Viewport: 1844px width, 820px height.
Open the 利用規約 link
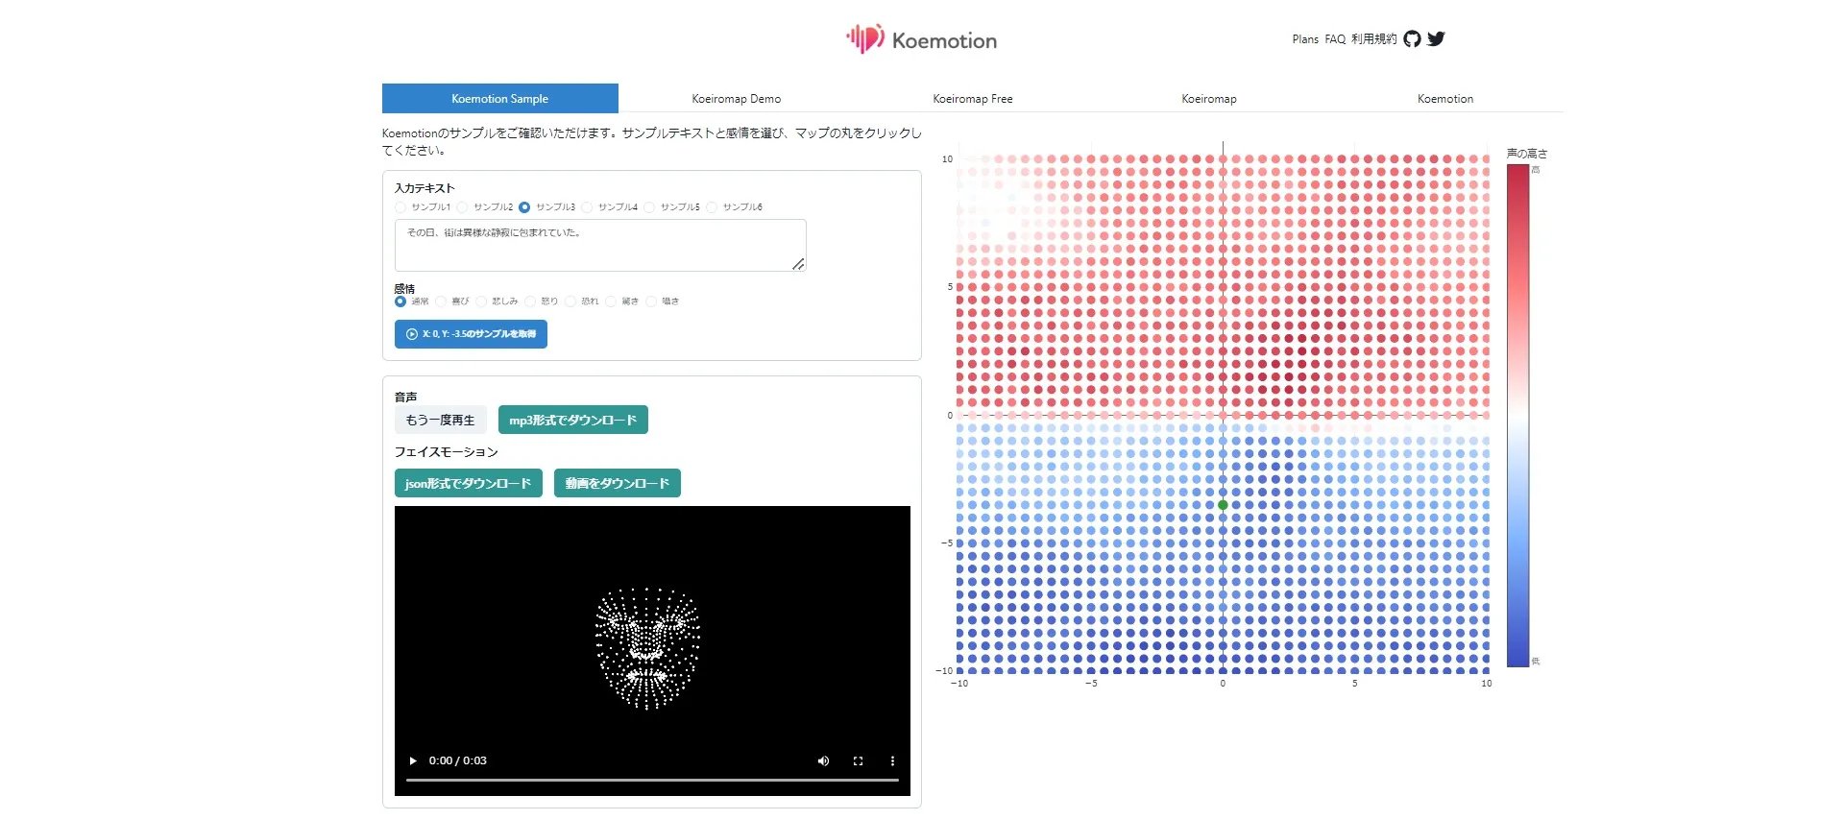coord(1373,39)
